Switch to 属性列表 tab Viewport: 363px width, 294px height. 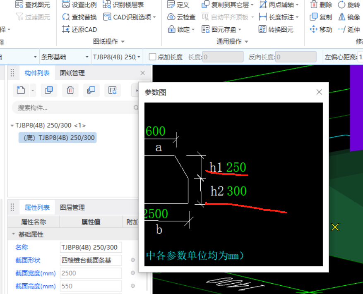(37, 208)
